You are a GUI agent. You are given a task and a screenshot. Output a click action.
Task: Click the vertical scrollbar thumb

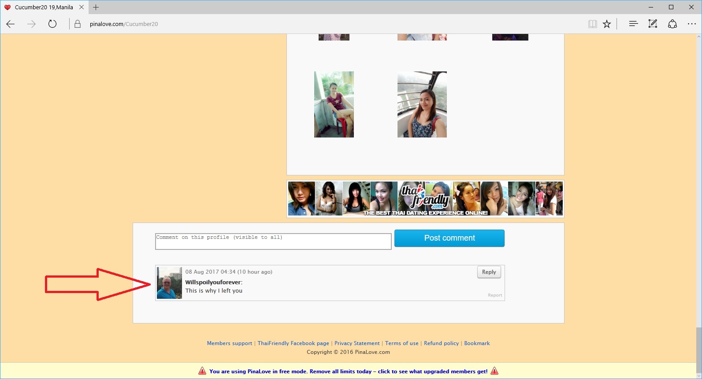698,349
